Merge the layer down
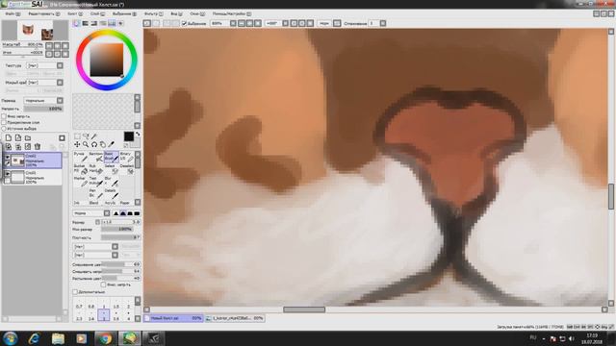Viewport: 616px width, 346px height. tap(18, 147)
